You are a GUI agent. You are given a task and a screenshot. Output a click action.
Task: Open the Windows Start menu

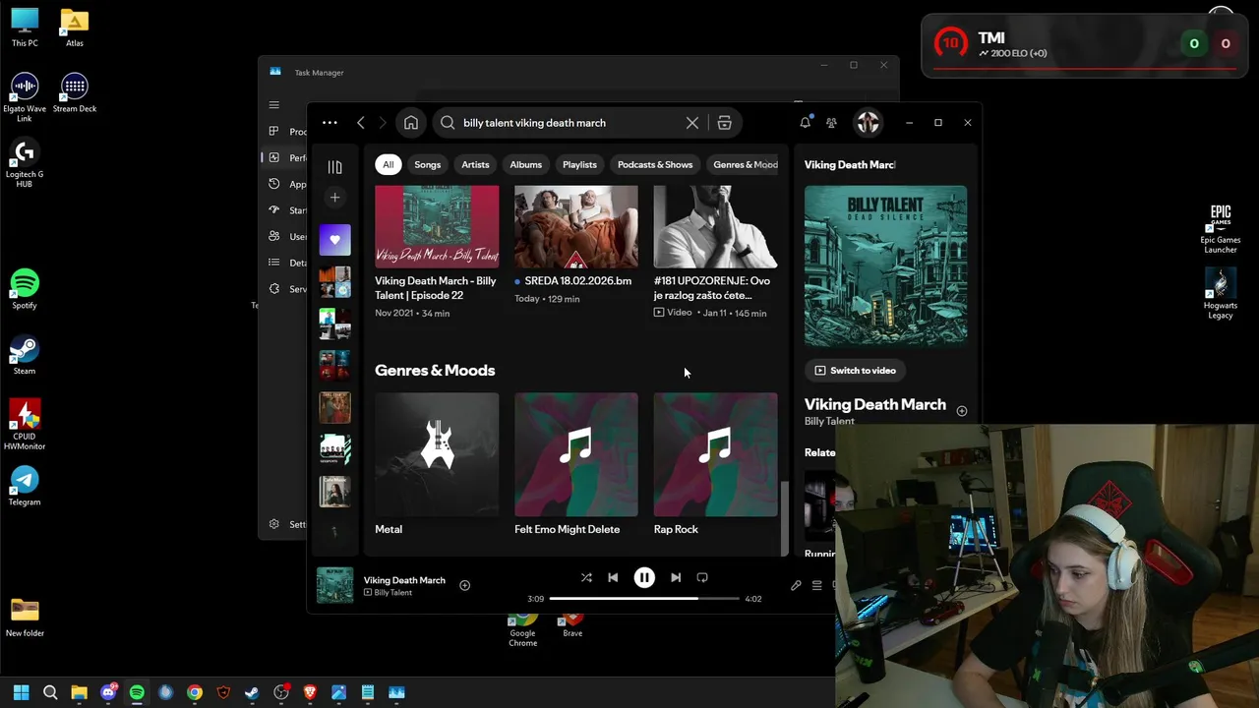point(21,692)
